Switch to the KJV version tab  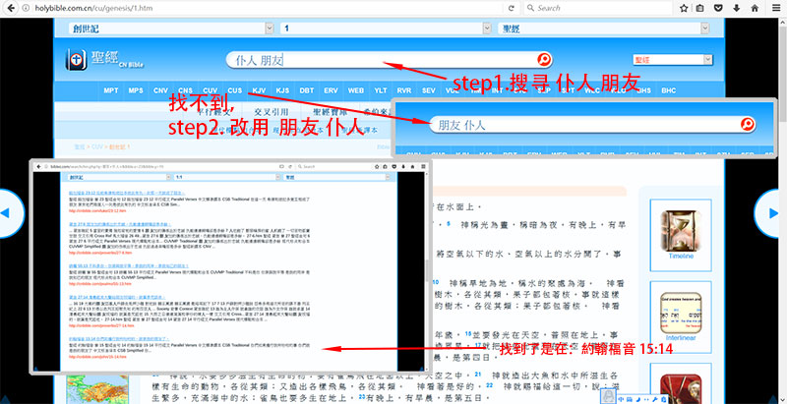[259, 90]
